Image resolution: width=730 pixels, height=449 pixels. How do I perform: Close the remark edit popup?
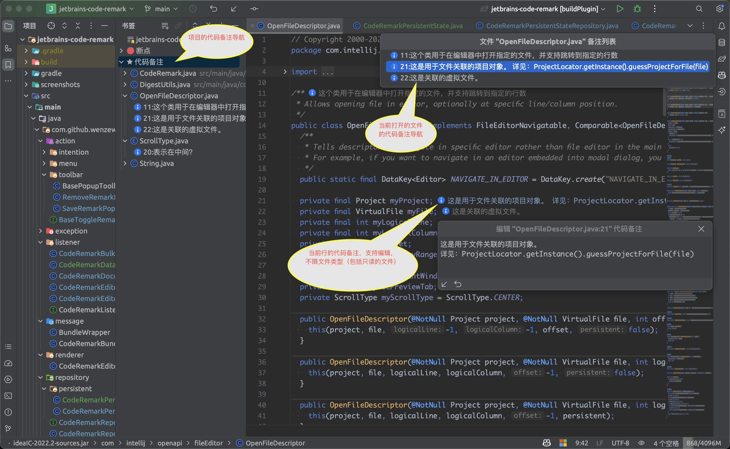(x=701, y=229)
